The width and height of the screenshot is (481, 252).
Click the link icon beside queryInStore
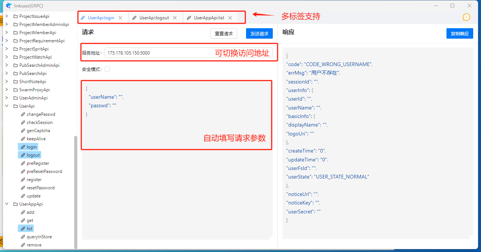23,237
